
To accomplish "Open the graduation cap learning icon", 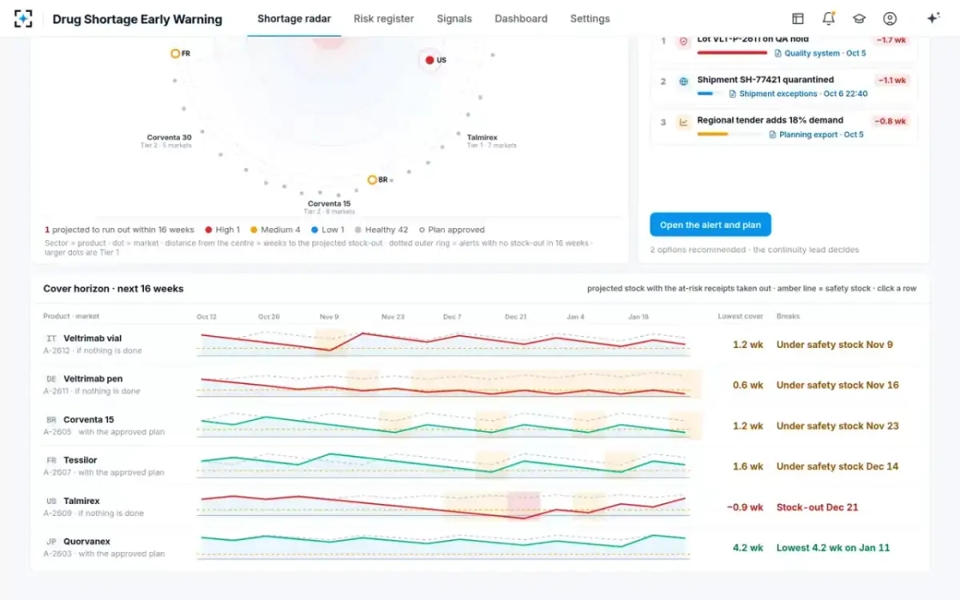I will click(x=858, y=18).
